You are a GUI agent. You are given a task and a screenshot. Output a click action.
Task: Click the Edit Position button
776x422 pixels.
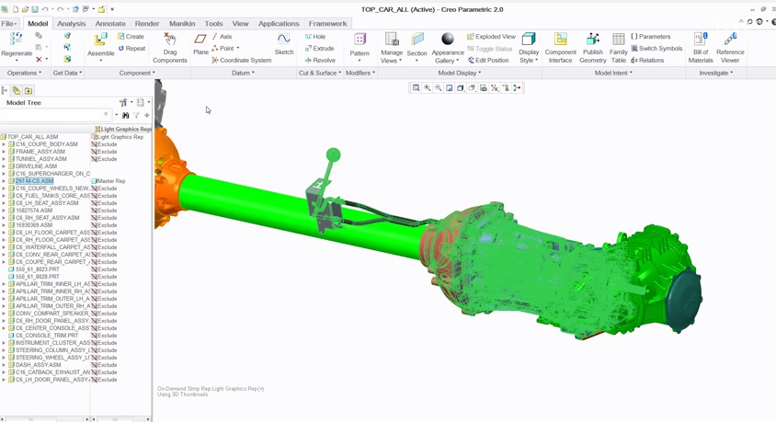[488, 61]
